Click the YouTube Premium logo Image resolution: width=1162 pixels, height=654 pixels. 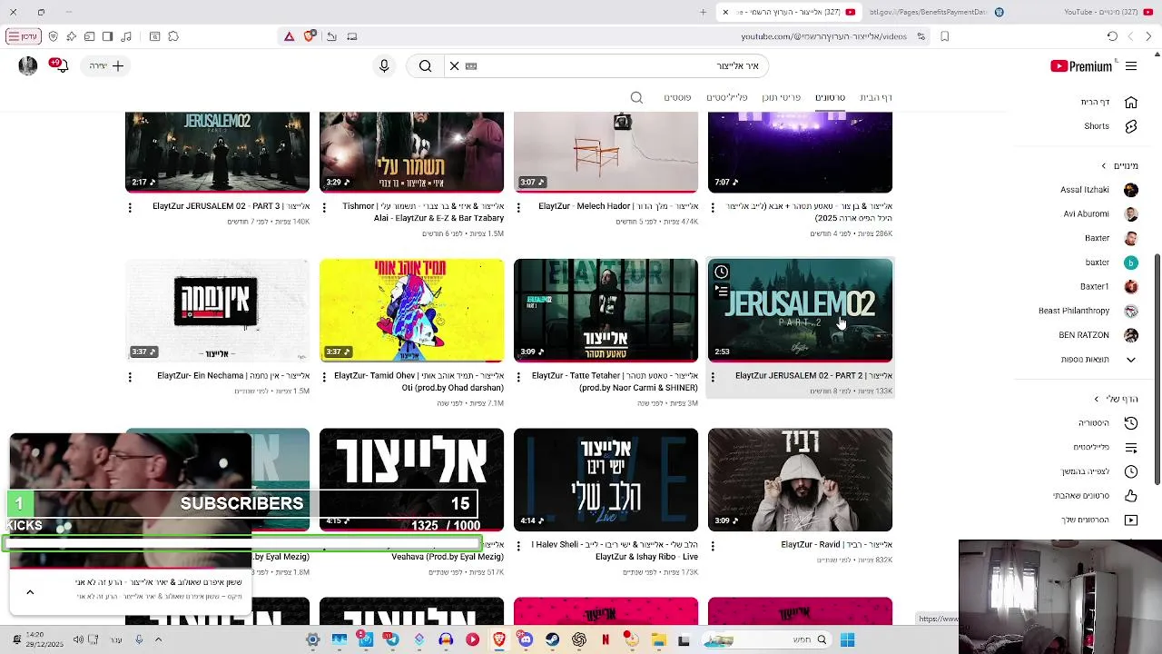[x=1081, y=66]
